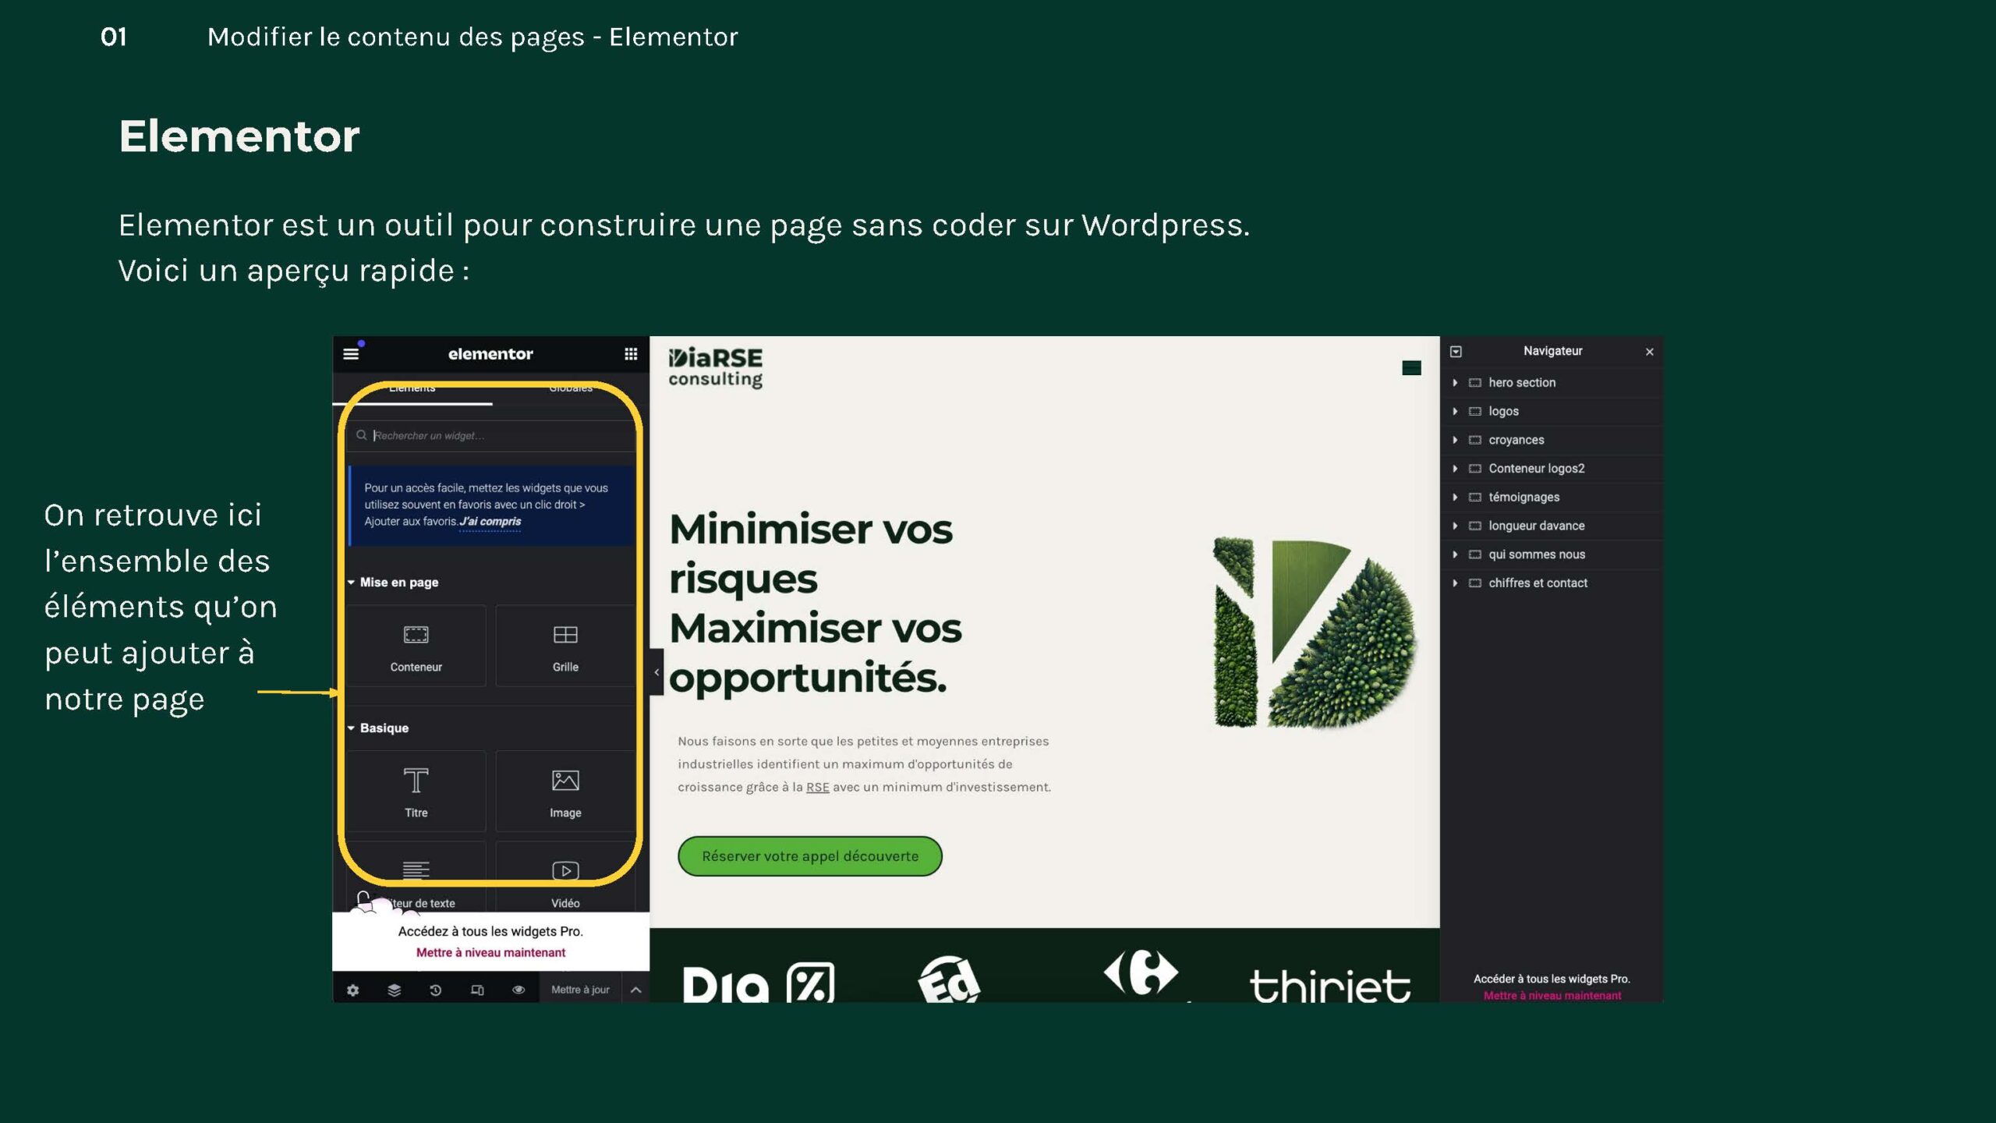Click the leaf D hero image
The width and height of the screenshot is (1996, 1123).
coord(1315,632)
